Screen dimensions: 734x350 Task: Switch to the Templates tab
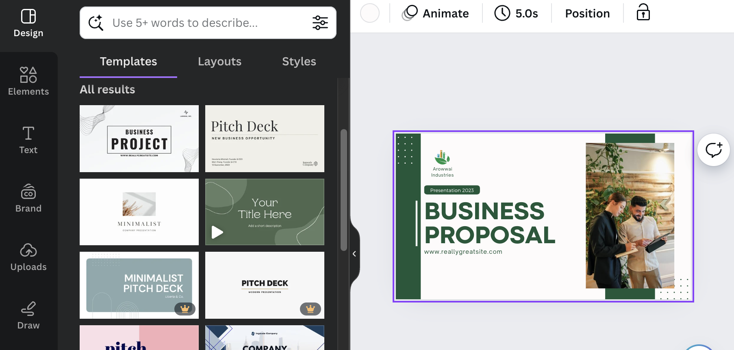click(x=128, y=61)
